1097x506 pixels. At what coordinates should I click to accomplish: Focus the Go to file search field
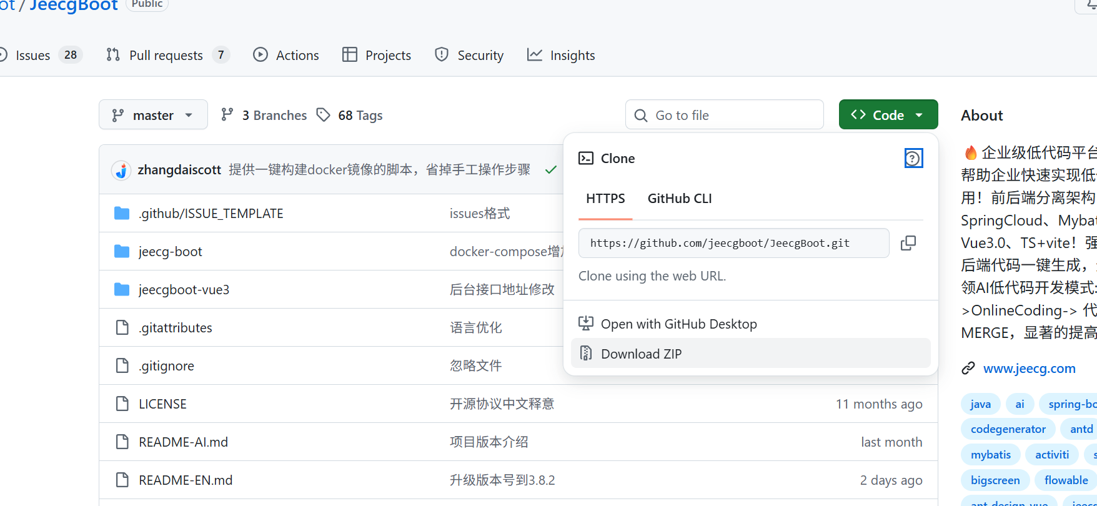coord(725,115)
